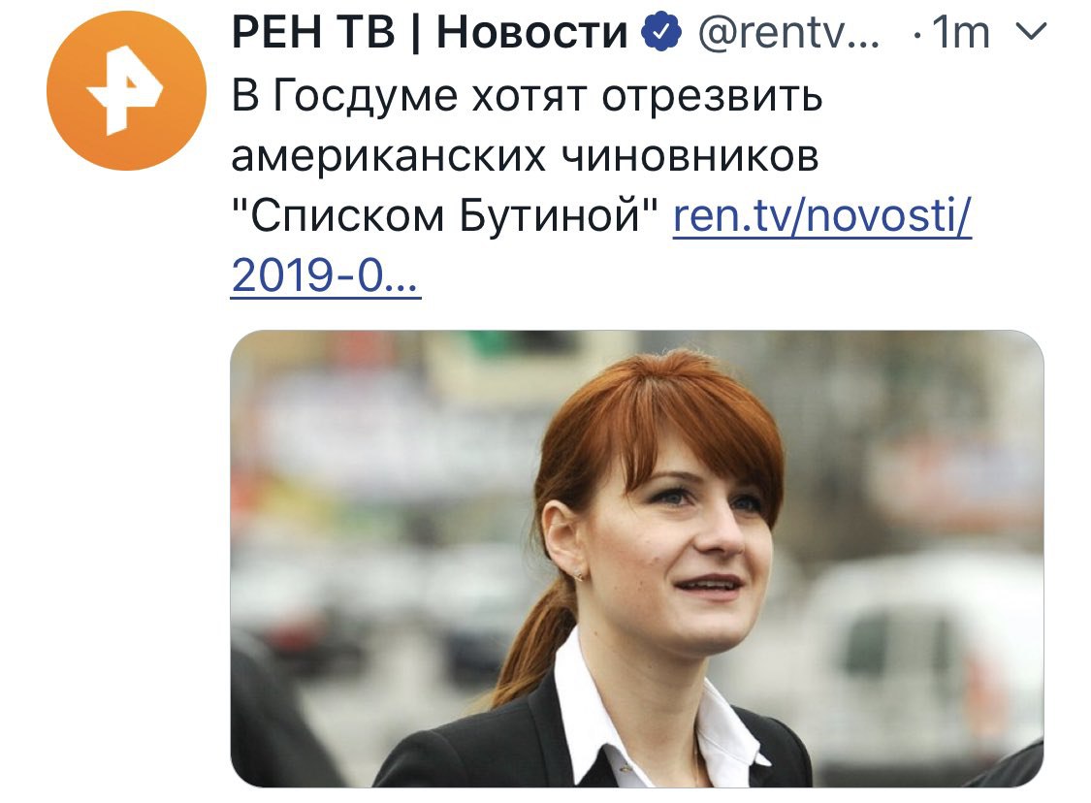
Task: Click the word отрезвить in the tweet
Action: (x=712, y=95)
